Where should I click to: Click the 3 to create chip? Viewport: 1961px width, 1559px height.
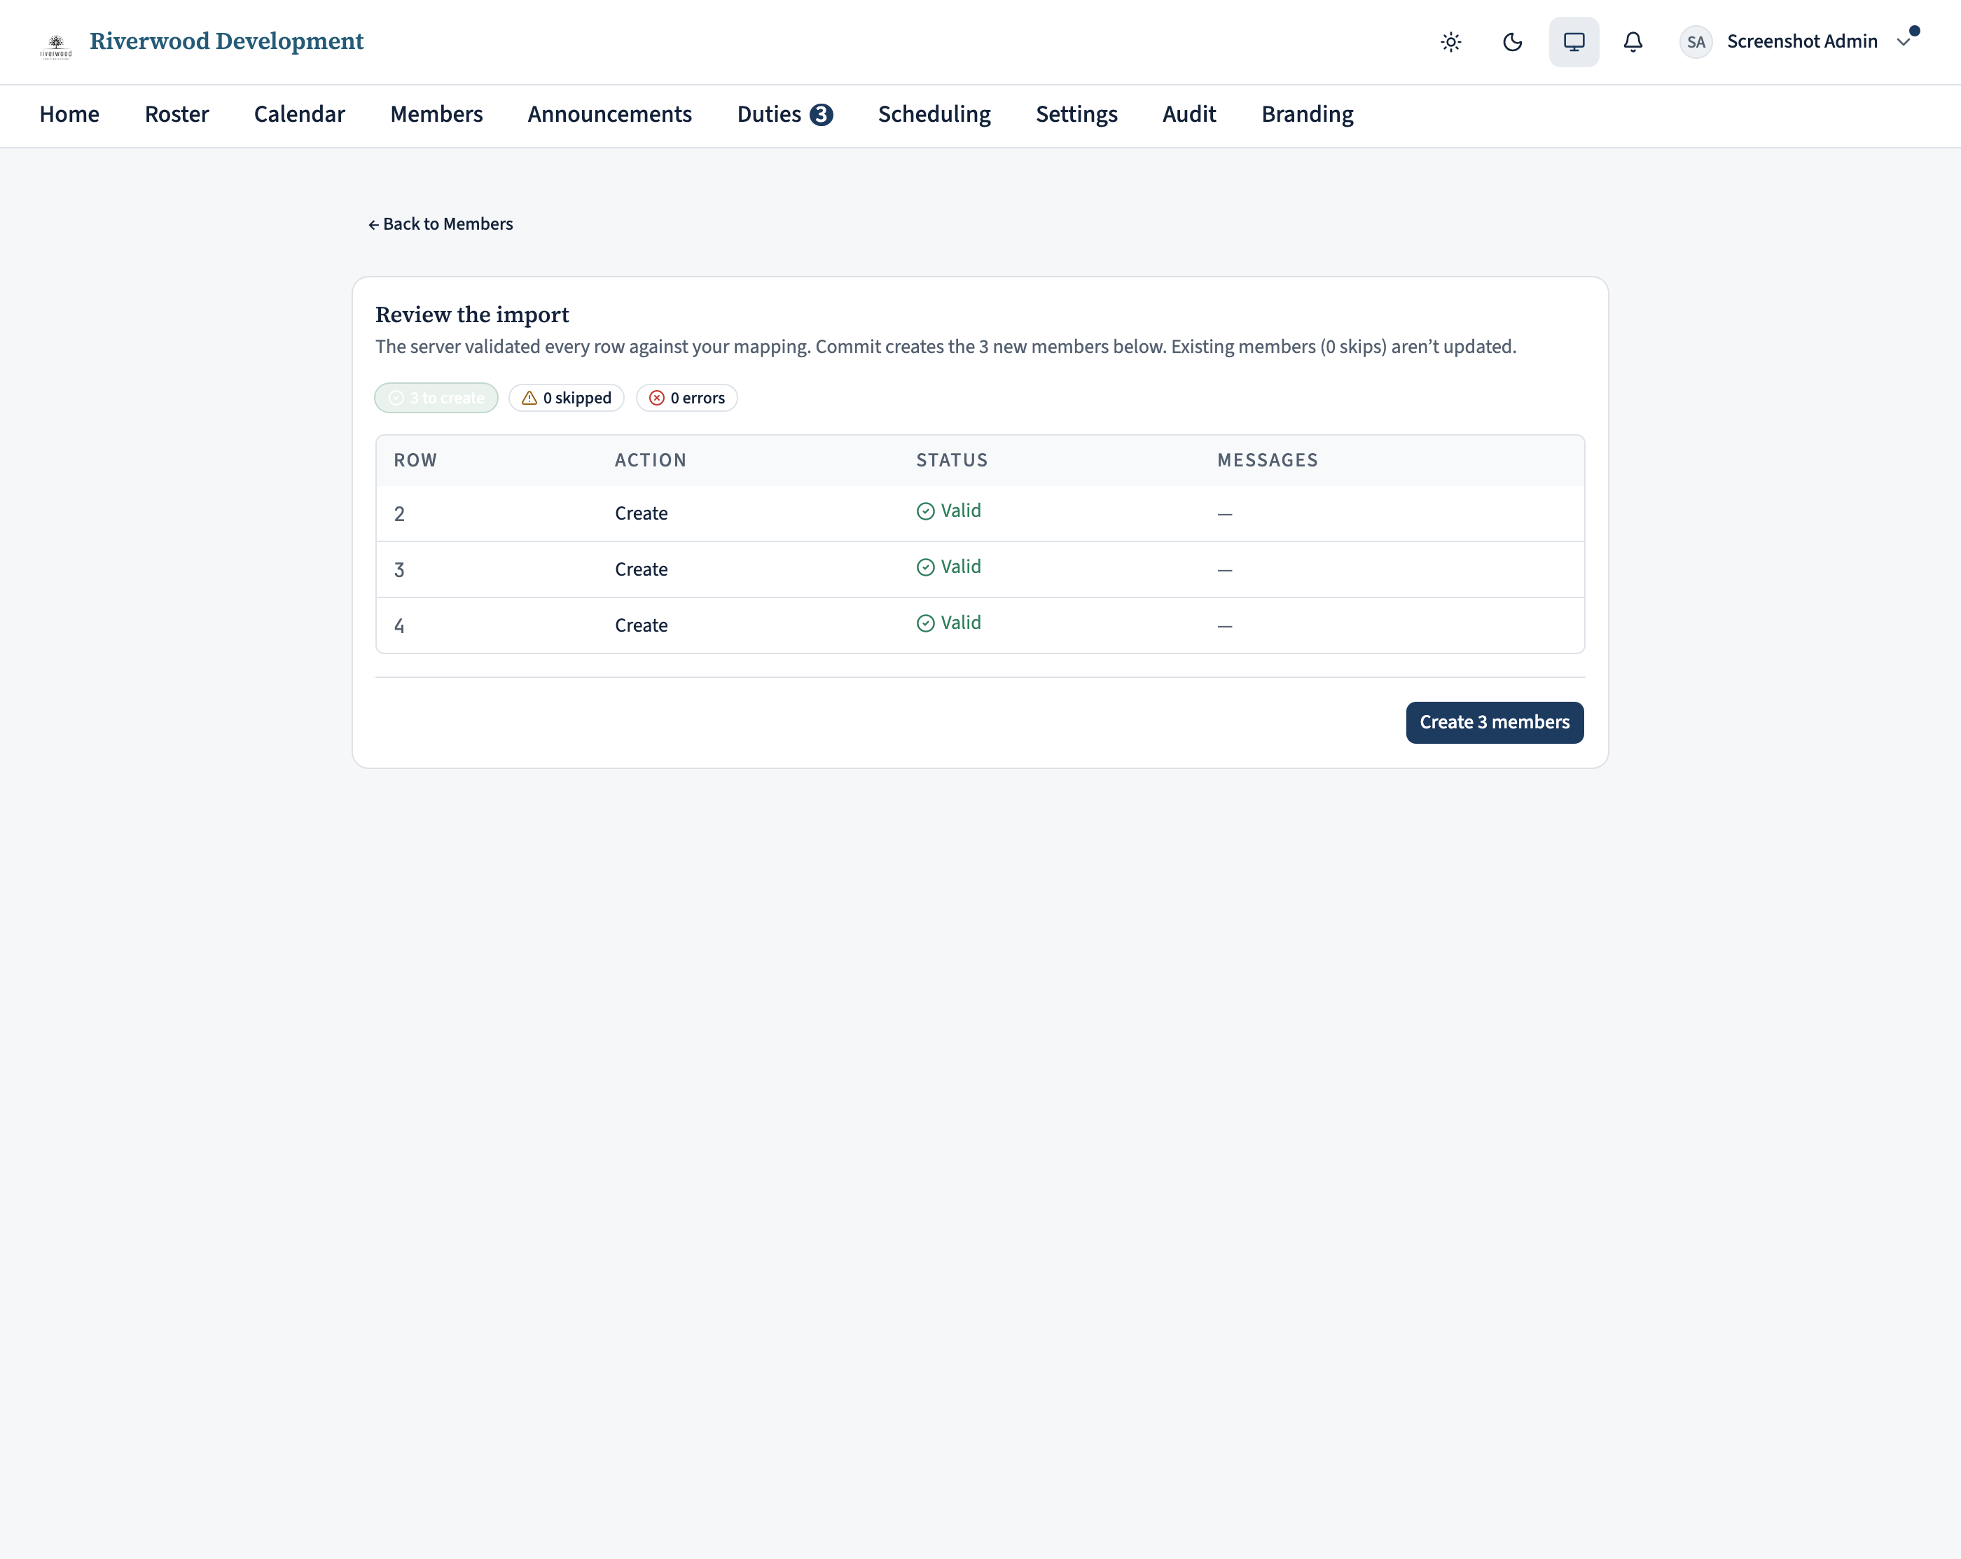(x=436, y=398)
